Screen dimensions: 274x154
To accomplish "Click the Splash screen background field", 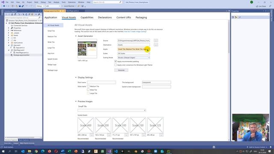I will click(156, 87).
